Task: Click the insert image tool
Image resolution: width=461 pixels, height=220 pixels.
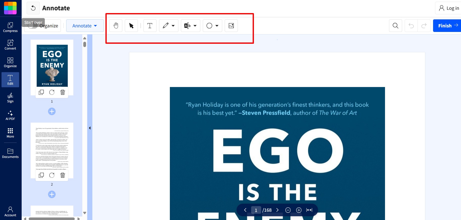Action: pos(231,26)
